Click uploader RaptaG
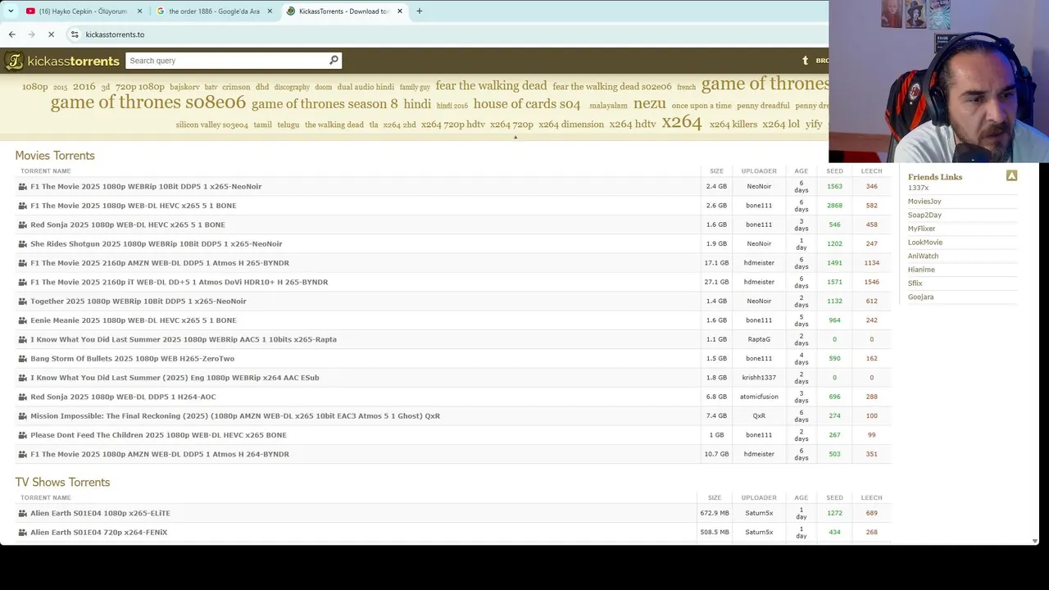Viewport: 1049px width, 590px height. (759, 339)
